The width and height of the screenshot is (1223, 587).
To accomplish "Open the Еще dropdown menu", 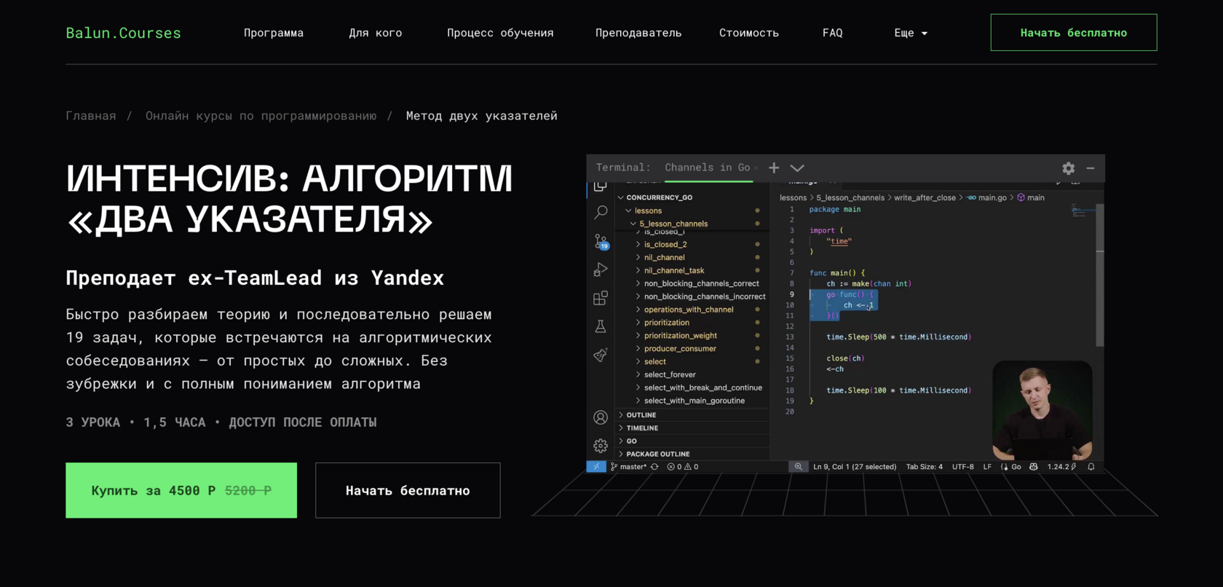I will [911, 33].
